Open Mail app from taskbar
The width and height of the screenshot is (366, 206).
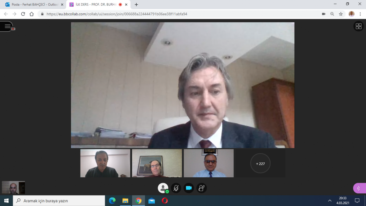pos(152,201)
